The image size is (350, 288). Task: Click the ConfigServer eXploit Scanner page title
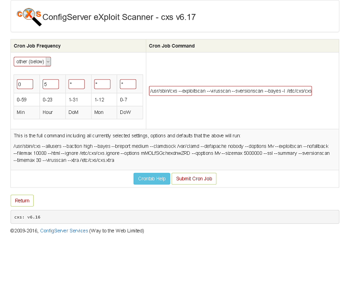pyautogui.click(x=119, y=17)
